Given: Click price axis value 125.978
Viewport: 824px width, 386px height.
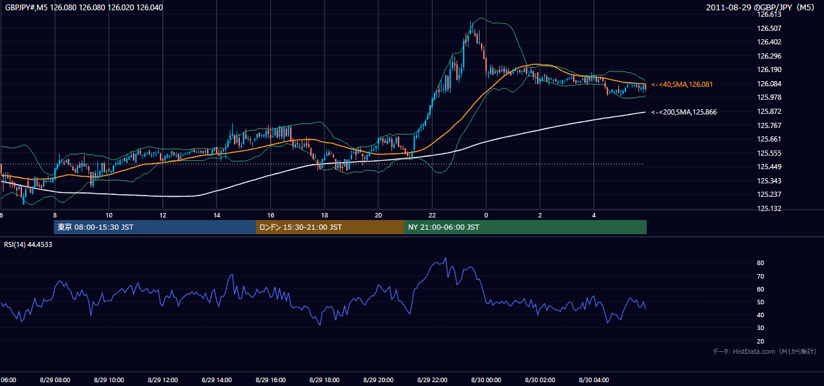Looking at the screenshot, I should pyautogui.click(x=769, y=97).
